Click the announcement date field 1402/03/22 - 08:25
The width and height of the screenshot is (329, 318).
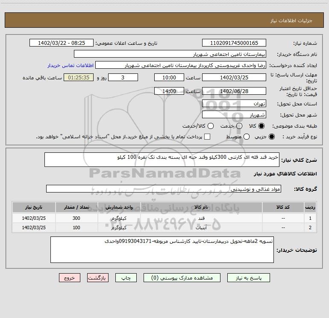click(x=62, y=43)
